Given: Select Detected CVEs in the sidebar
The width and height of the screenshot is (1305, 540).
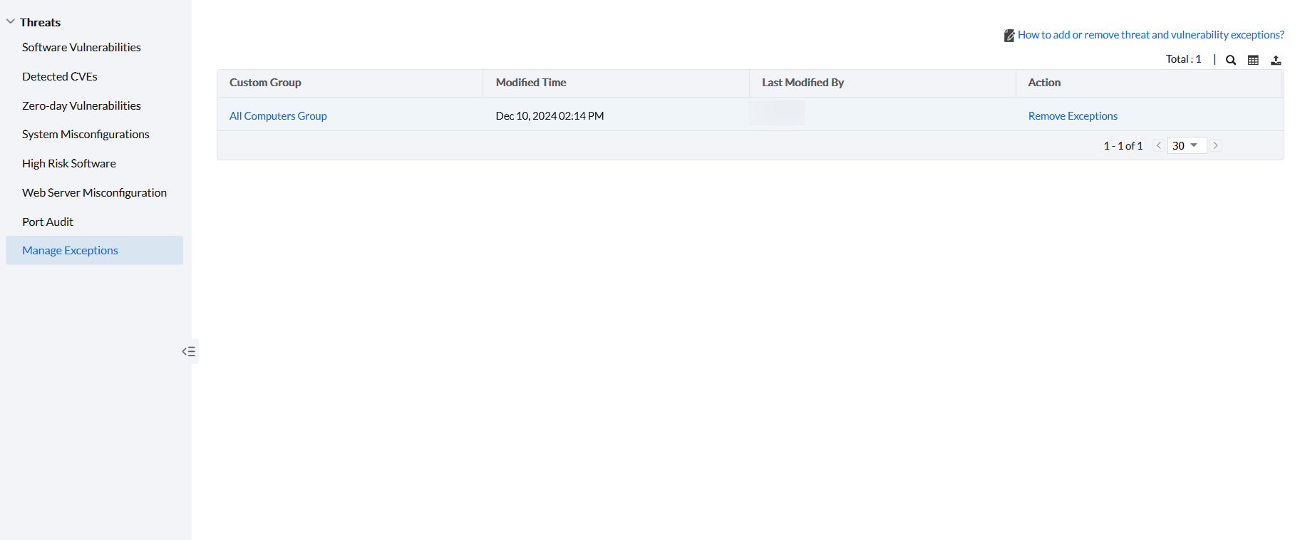Looking at the screenshot, I should pyautogui.click(x=60, y=76).
